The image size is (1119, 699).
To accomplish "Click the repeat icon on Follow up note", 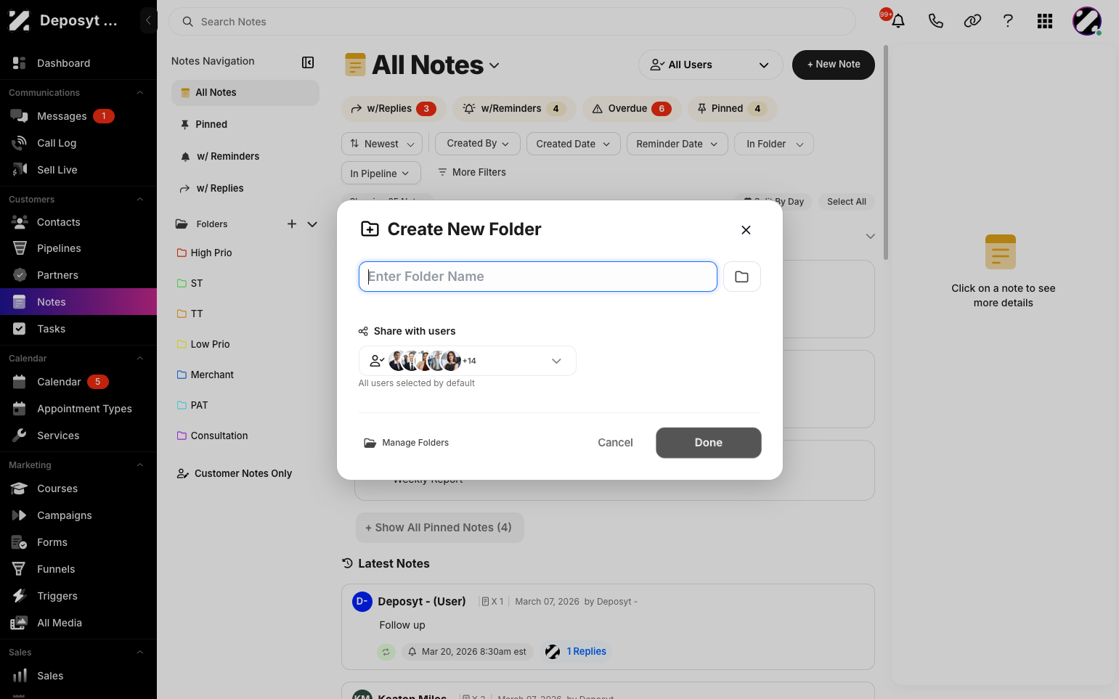I will tap(386, 652).
